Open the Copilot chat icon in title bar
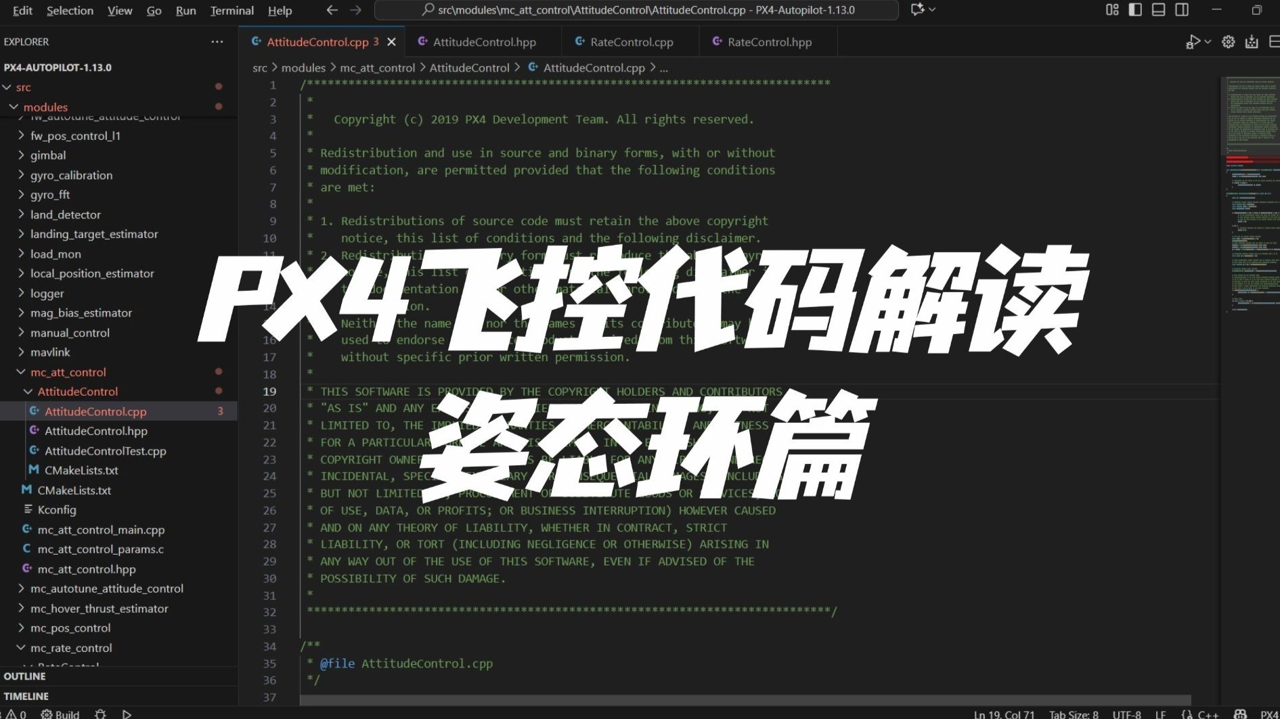Viewport: 1280px width, 719px height. click(x=917, y=9)
